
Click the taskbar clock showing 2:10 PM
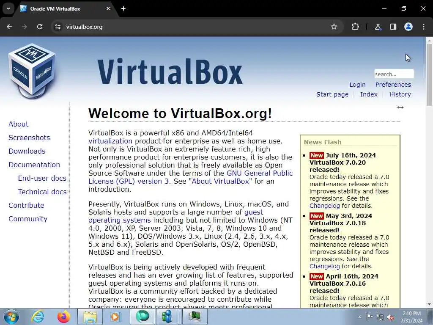(411, 317)
